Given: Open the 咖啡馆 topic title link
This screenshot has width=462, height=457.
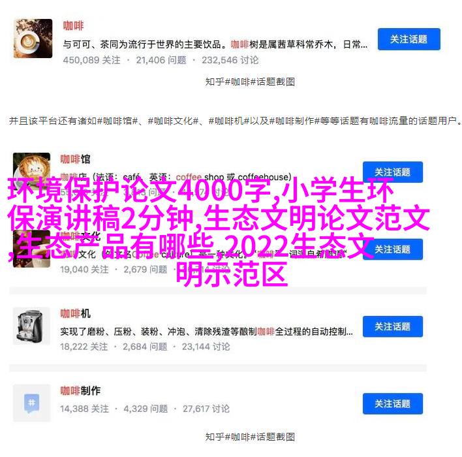Looking at the screenshot, I should click(x=75, y=159).
